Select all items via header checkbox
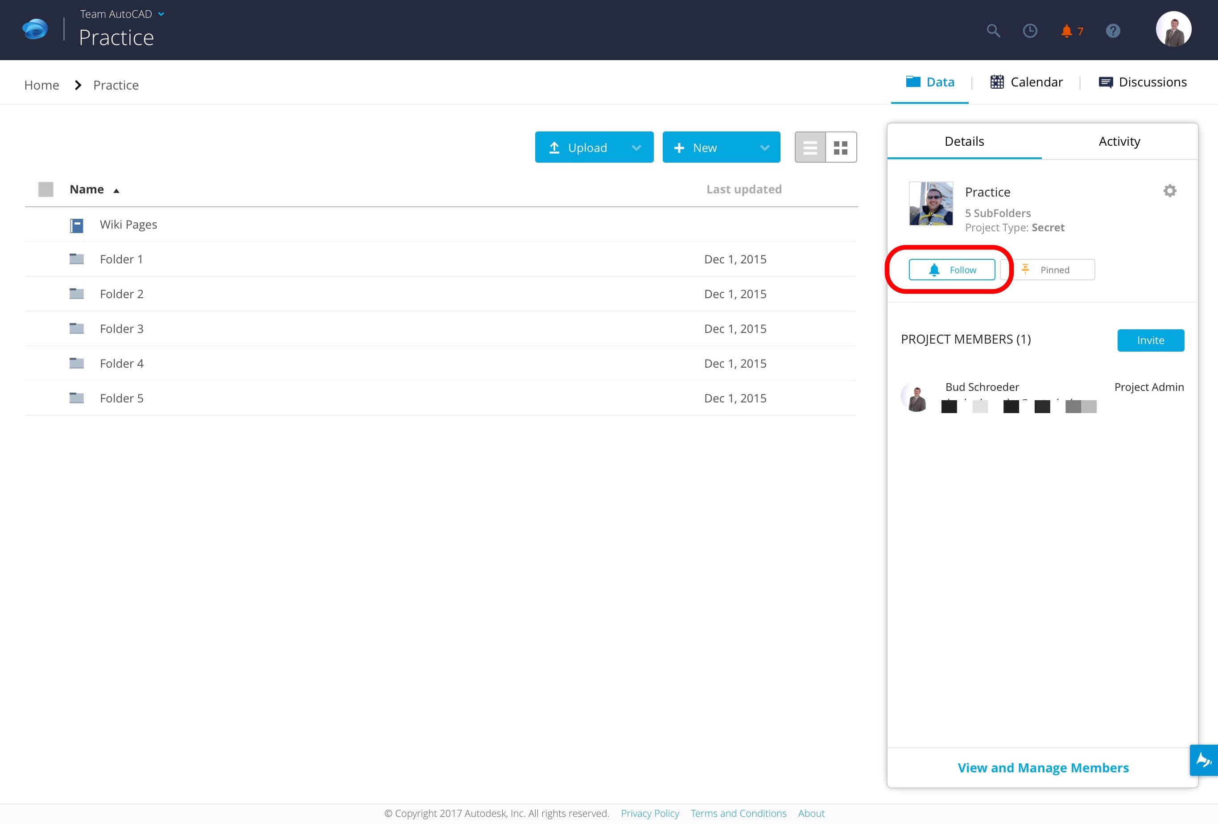 click(46, 189)
